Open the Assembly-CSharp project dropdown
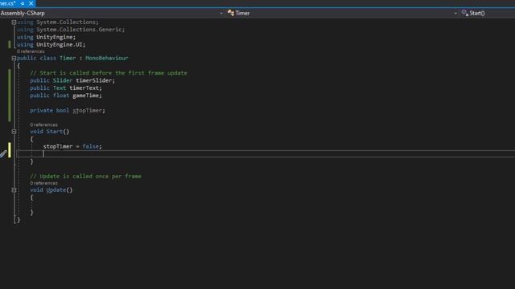 (112, 13)
